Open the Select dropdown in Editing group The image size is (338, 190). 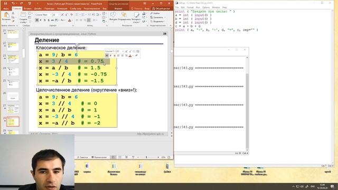point(157,21)
